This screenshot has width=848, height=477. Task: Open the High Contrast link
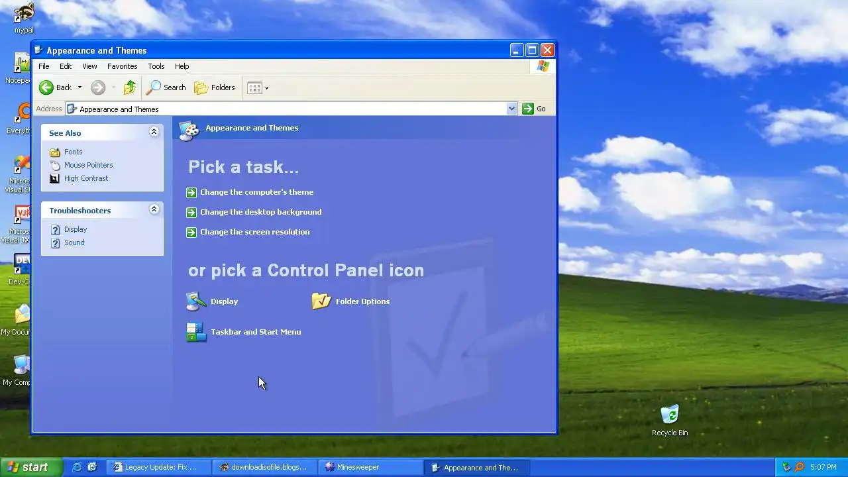click(x=86, y=178)
